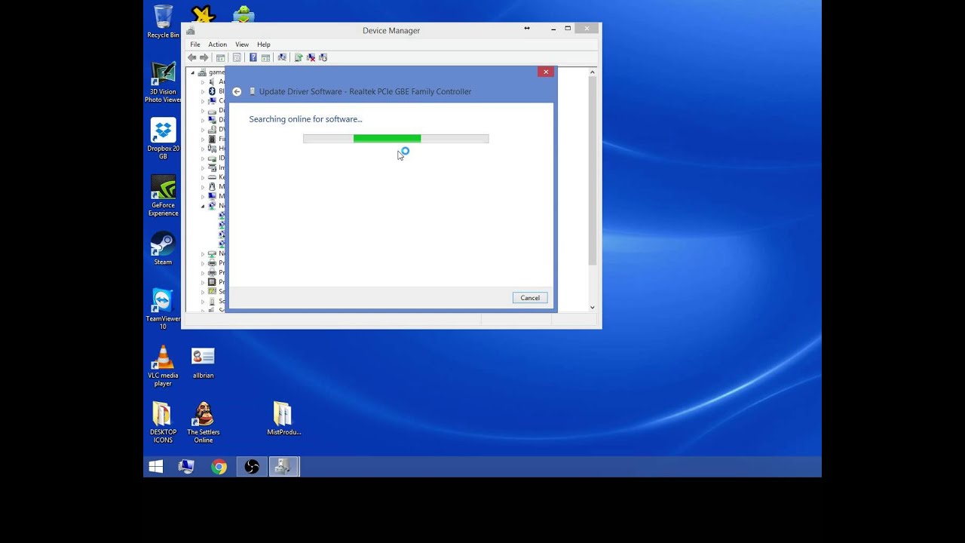Click 'Searching online for software...' text
The width and height of the screenshot is (965, 543).
pyautogui.click(x=305, y=119)
